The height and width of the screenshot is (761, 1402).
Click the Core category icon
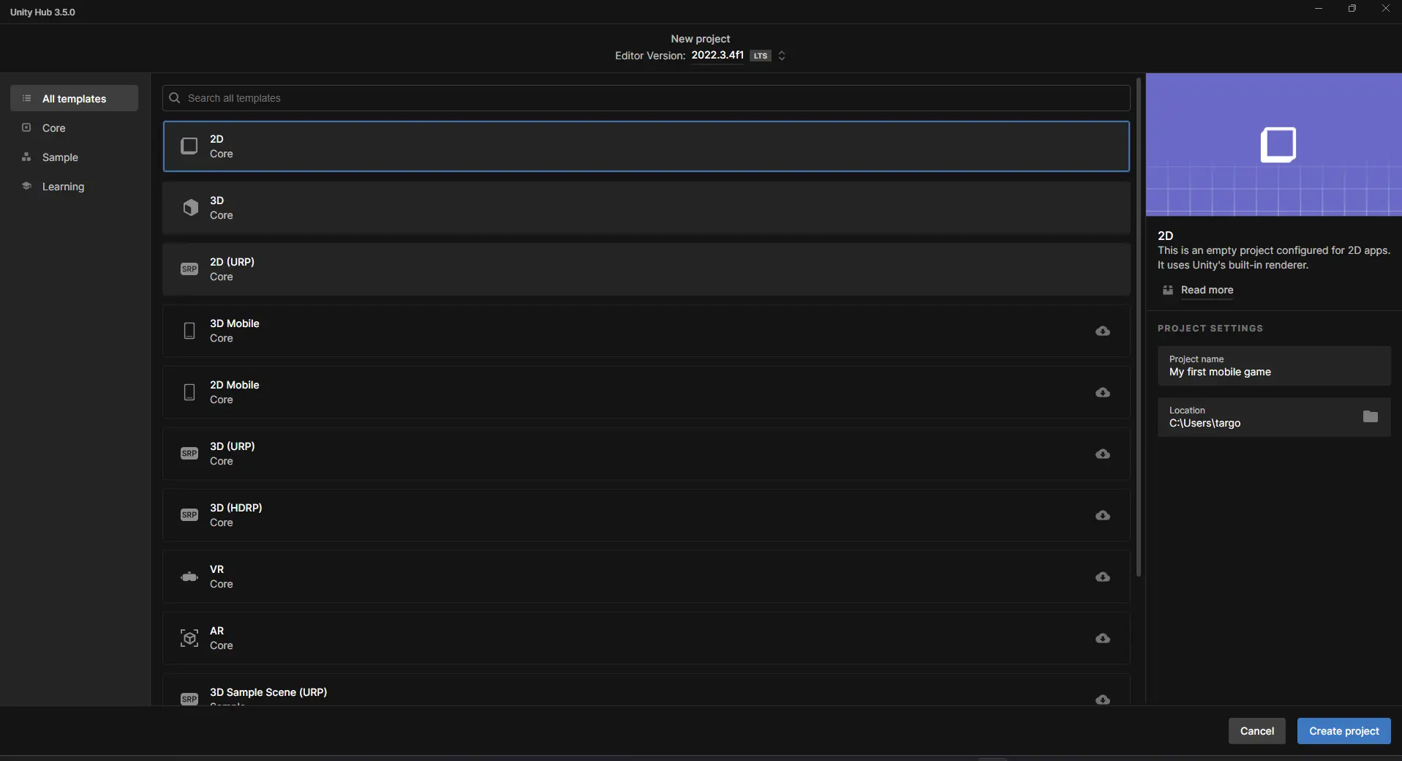pos(26,127)
